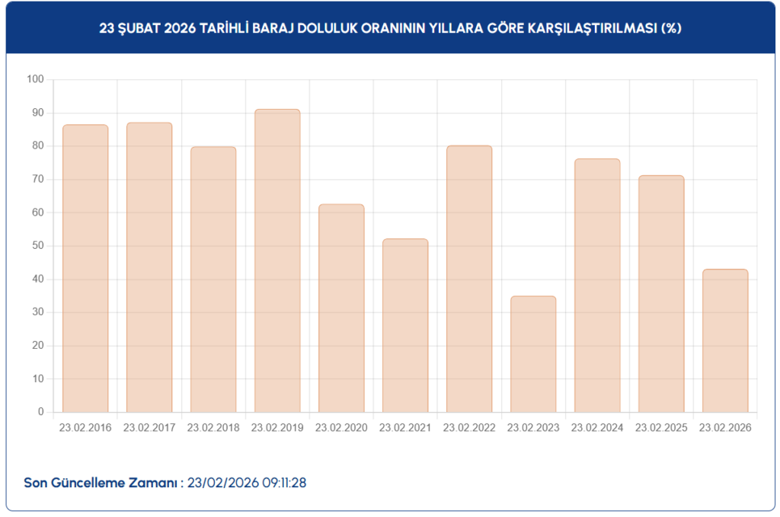The height and width of the screenshot is (517, 780).
Task: Select the shortest bar, 23.02.2023
Action: [x=533, y=354]
